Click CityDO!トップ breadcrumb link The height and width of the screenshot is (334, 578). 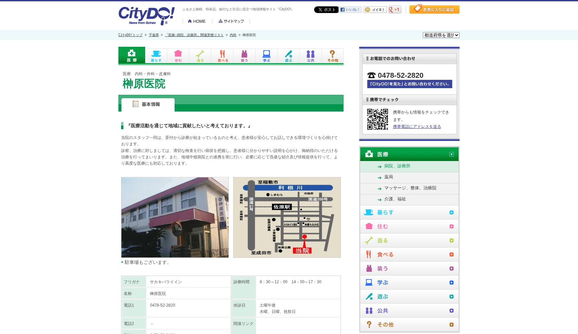click(x=130, y=35)
